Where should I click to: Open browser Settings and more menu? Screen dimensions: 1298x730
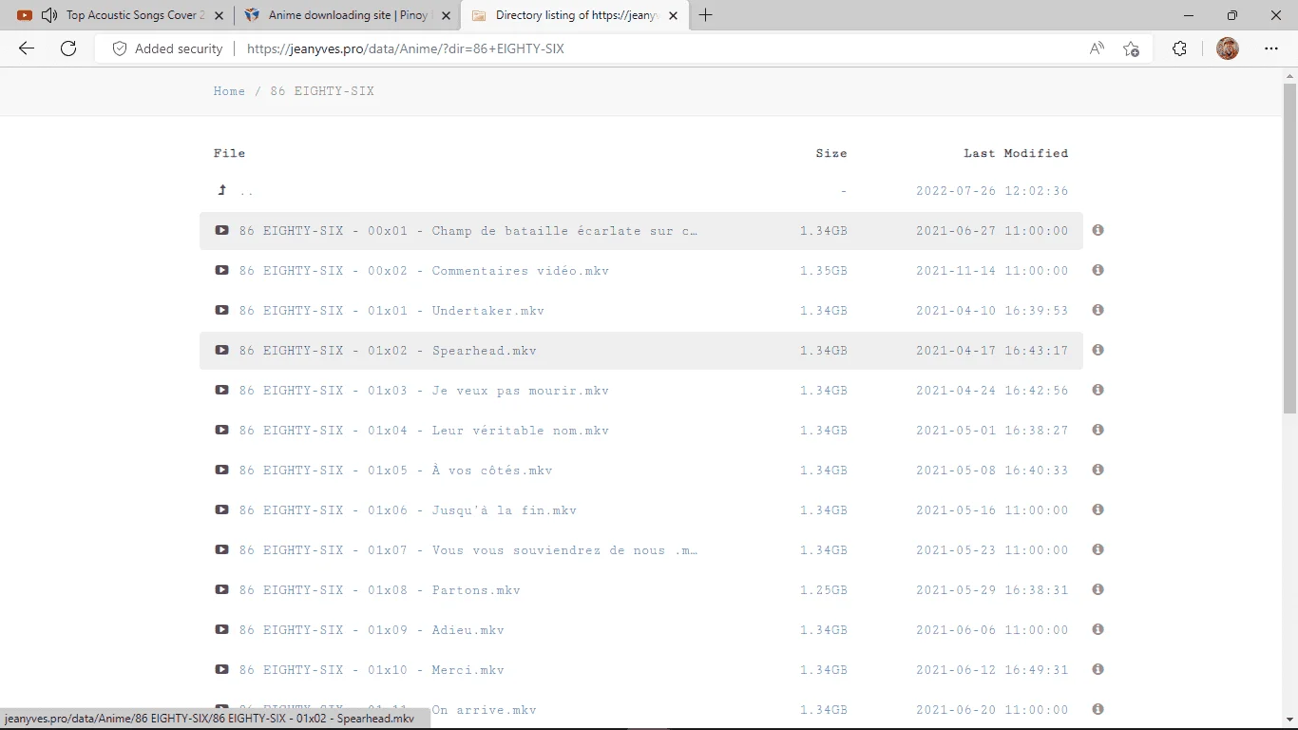[1271, 48]
